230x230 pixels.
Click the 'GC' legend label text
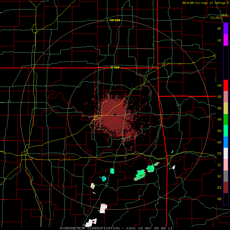[219, 176]
